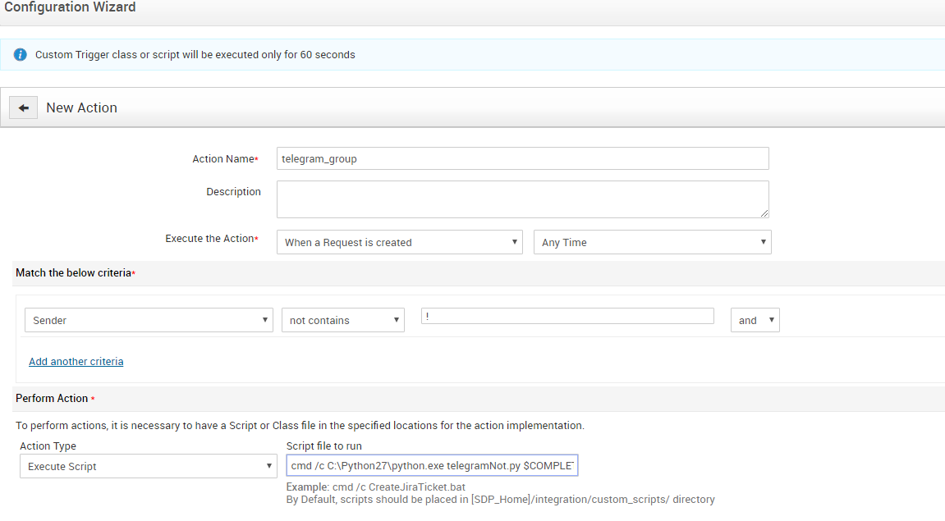945x521 pixels.
Task: Focus the Action Name text field
Action: pyautogui.click(x=522, y=158)
